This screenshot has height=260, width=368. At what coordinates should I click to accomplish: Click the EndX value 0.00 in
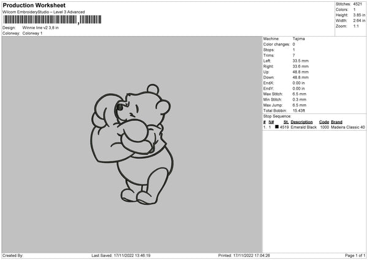pyautogui.click(x=299, y=83)
